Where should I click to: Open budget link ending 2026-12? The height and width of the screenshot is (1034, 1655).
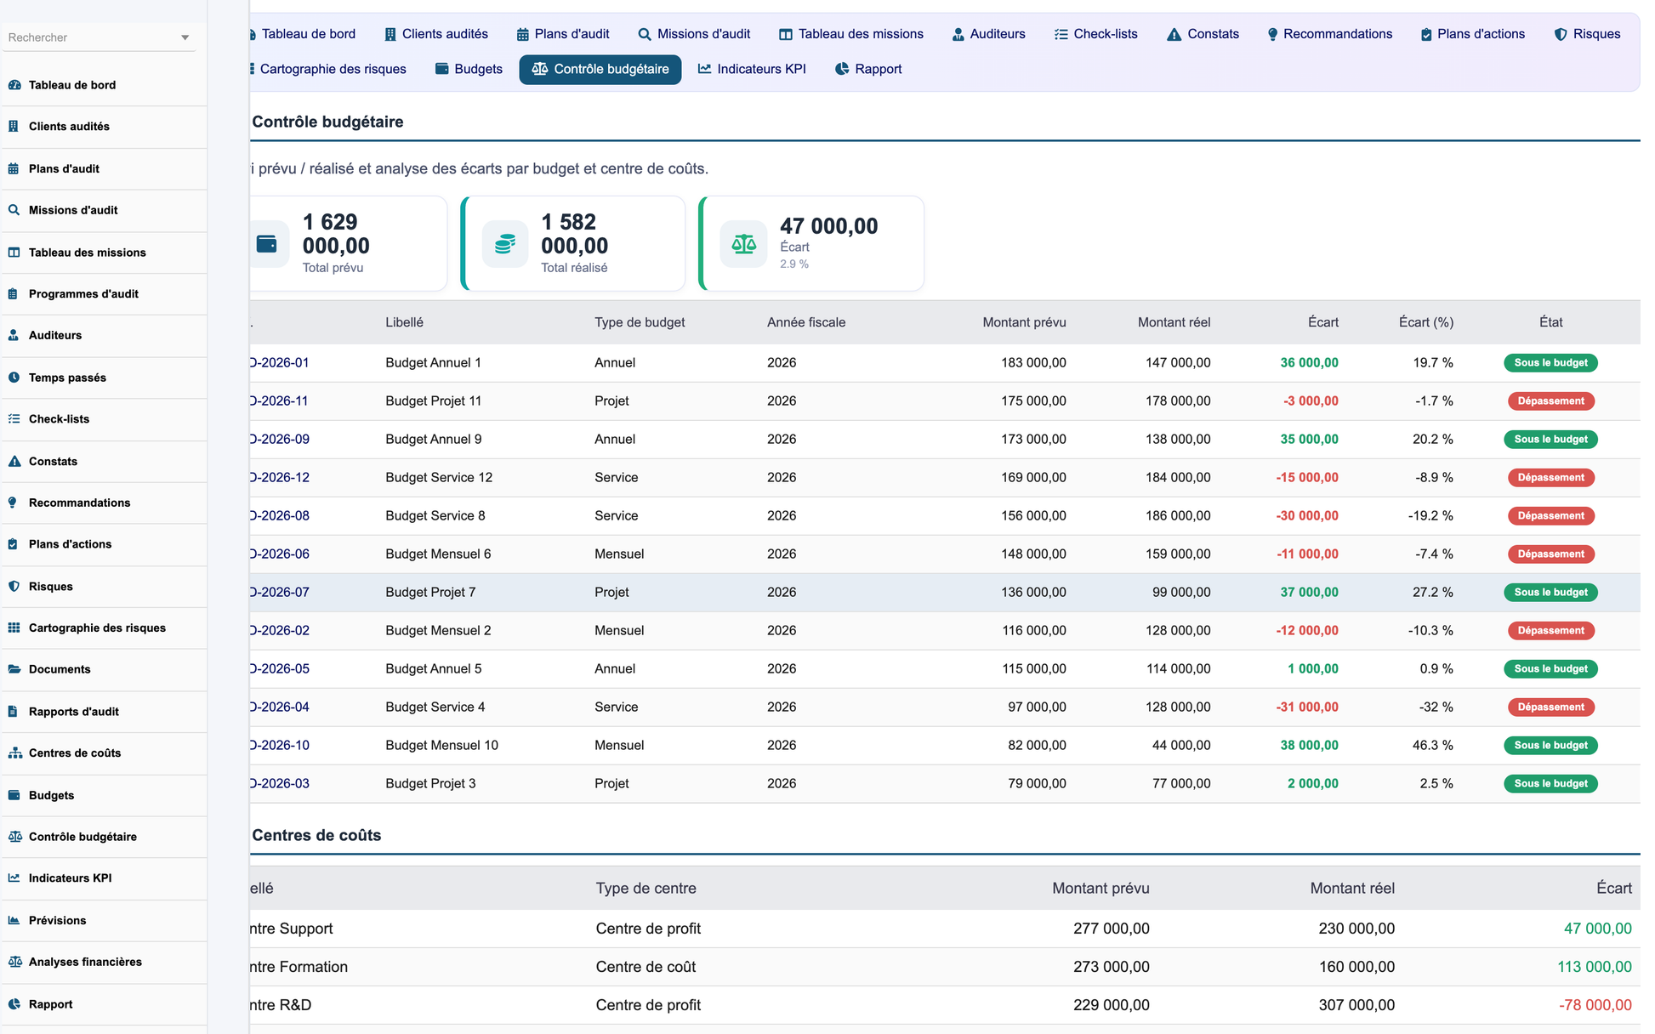(279, 478)
